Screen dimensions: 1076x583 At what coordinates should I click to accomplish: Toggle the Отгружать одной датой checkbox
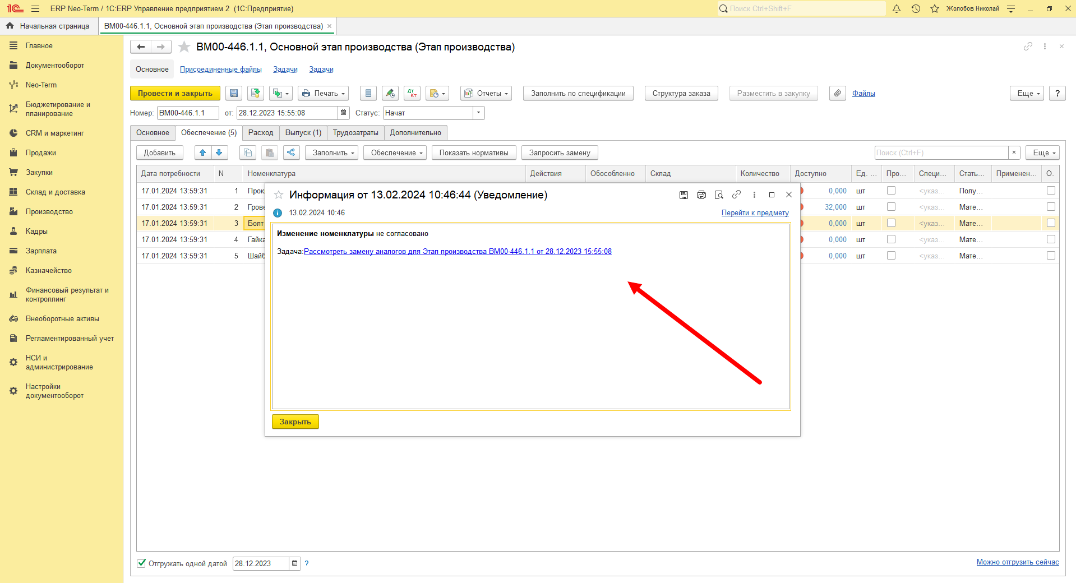142,563
